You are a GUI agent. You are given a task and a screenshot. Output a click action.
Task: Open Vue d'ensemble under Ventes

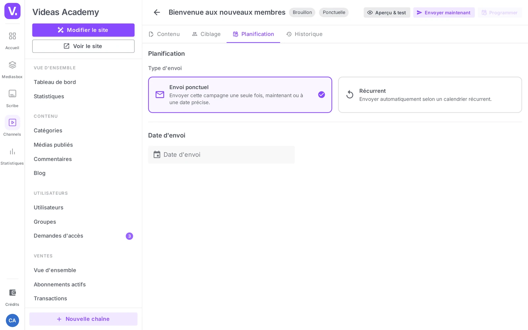(55, 270)
